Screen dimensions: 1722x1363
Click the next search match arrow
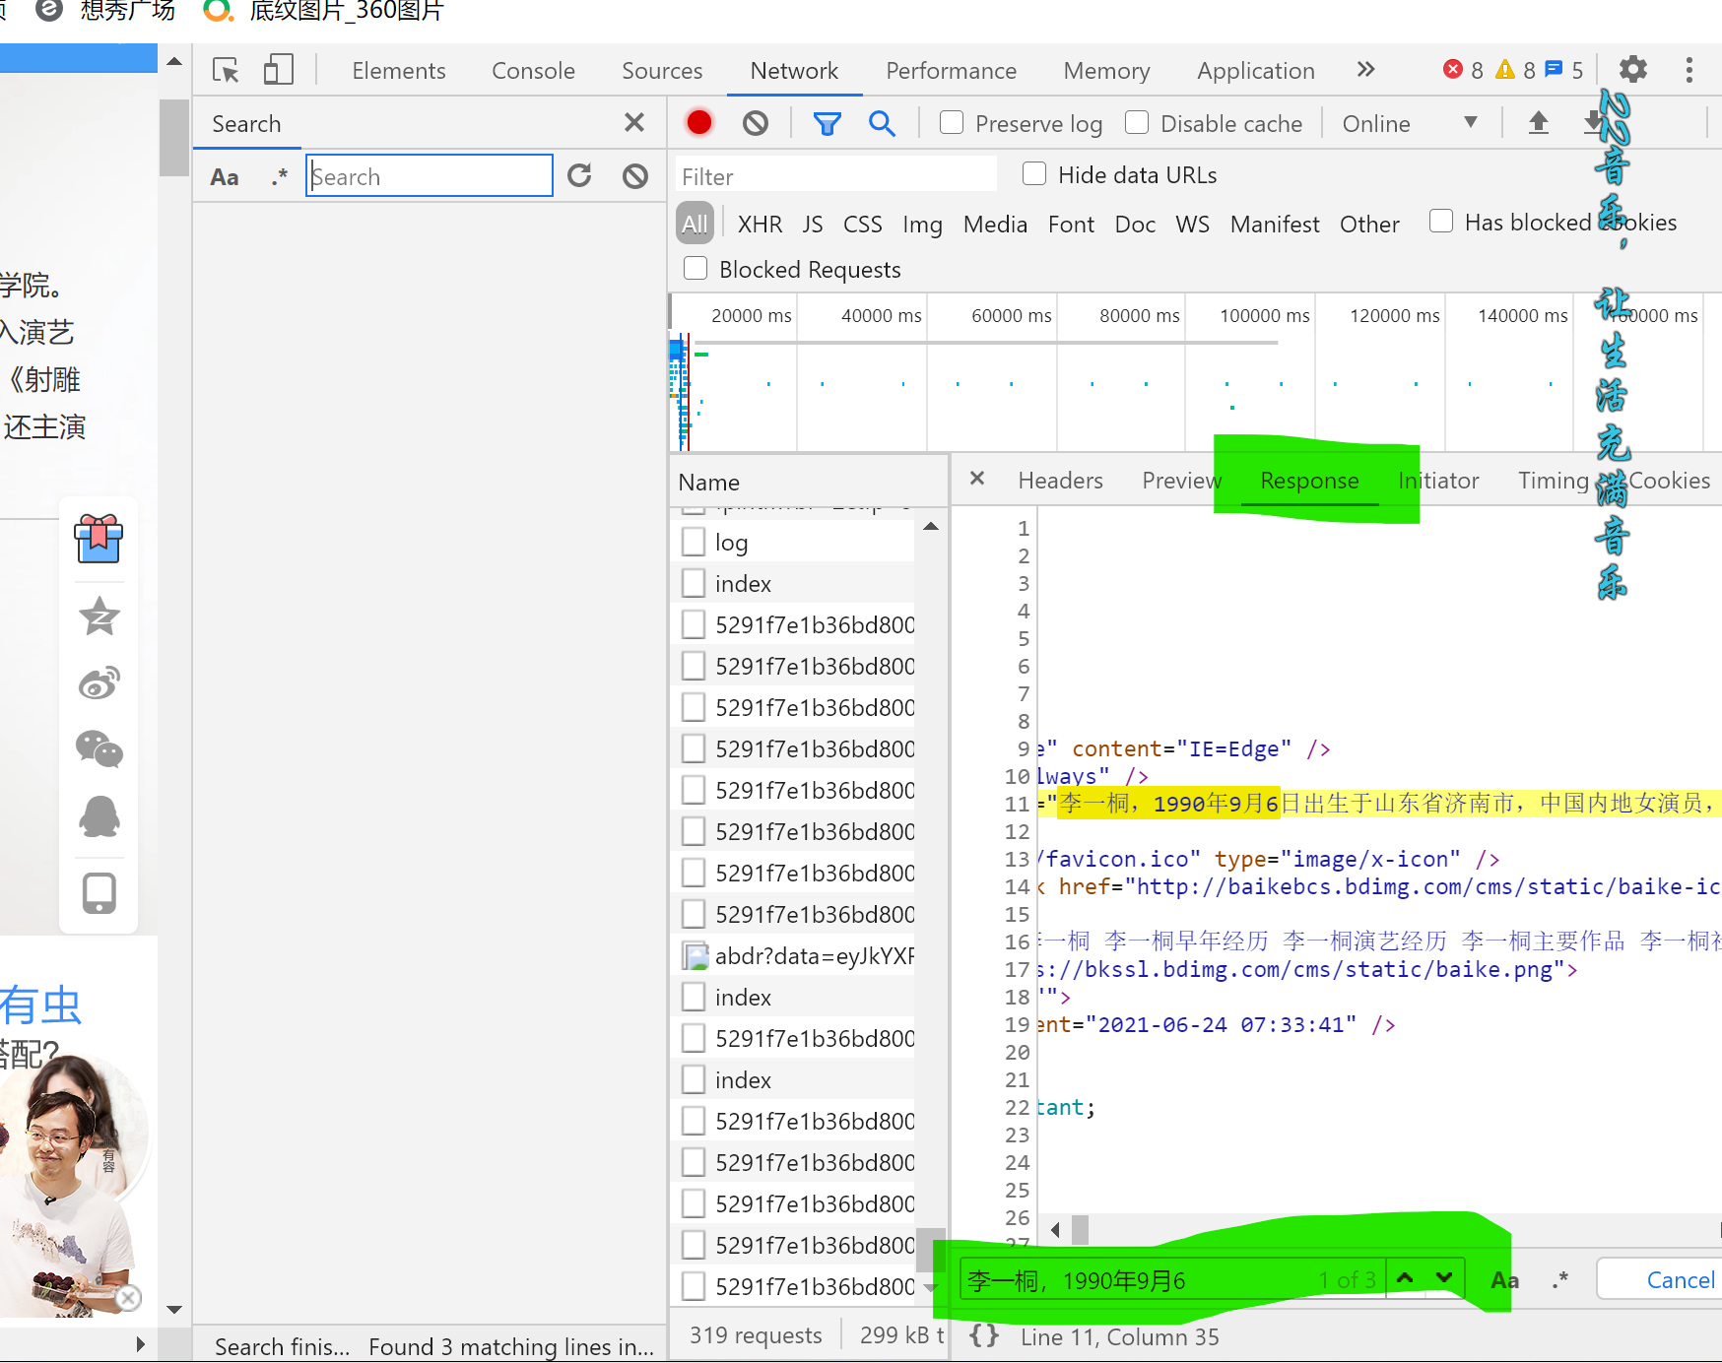pyautogui.click(x=1443, y=1277)
